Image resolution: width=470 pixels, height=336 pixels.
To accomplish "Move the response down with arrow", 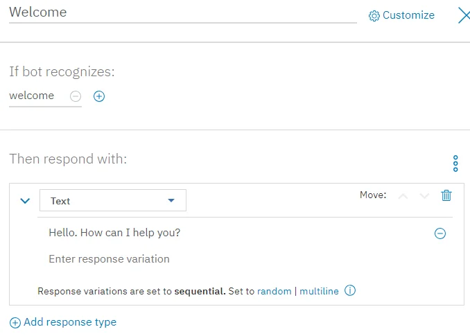I will 425,196.
